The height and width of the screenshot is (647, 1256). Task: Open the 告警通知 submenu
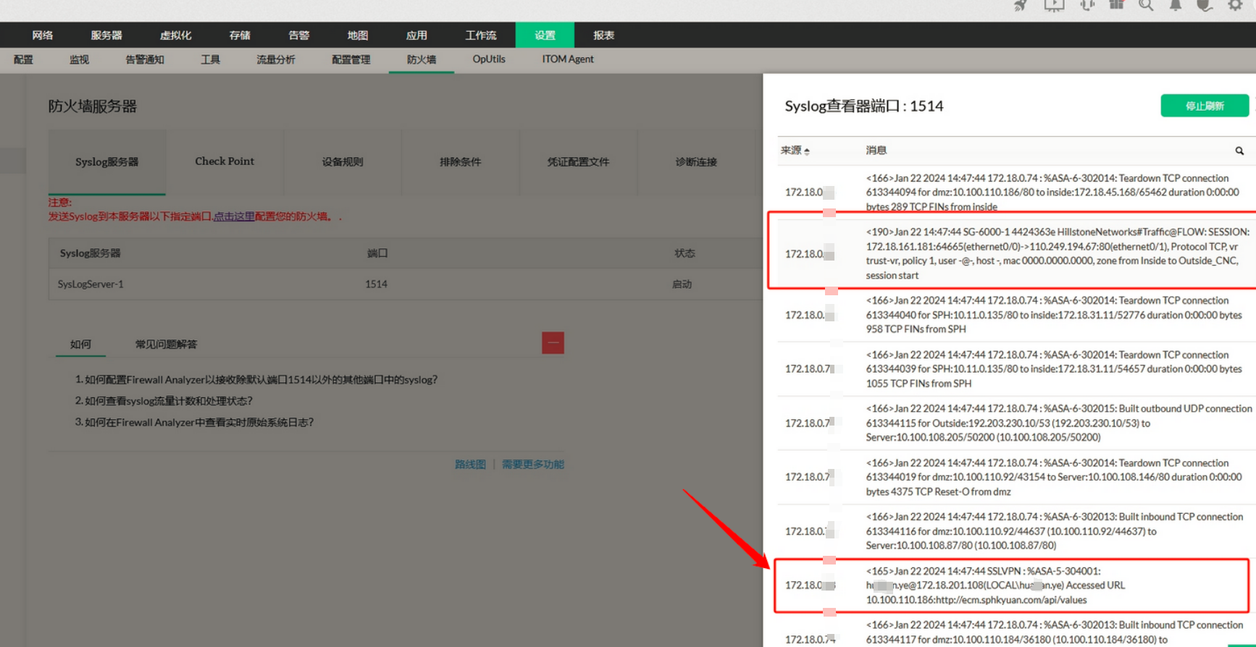[145, 59]
